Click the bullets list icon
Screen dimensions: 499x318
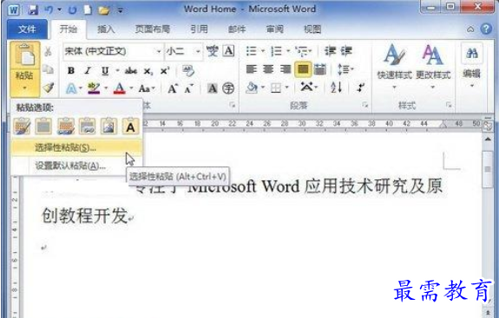[x=252, y=51]
